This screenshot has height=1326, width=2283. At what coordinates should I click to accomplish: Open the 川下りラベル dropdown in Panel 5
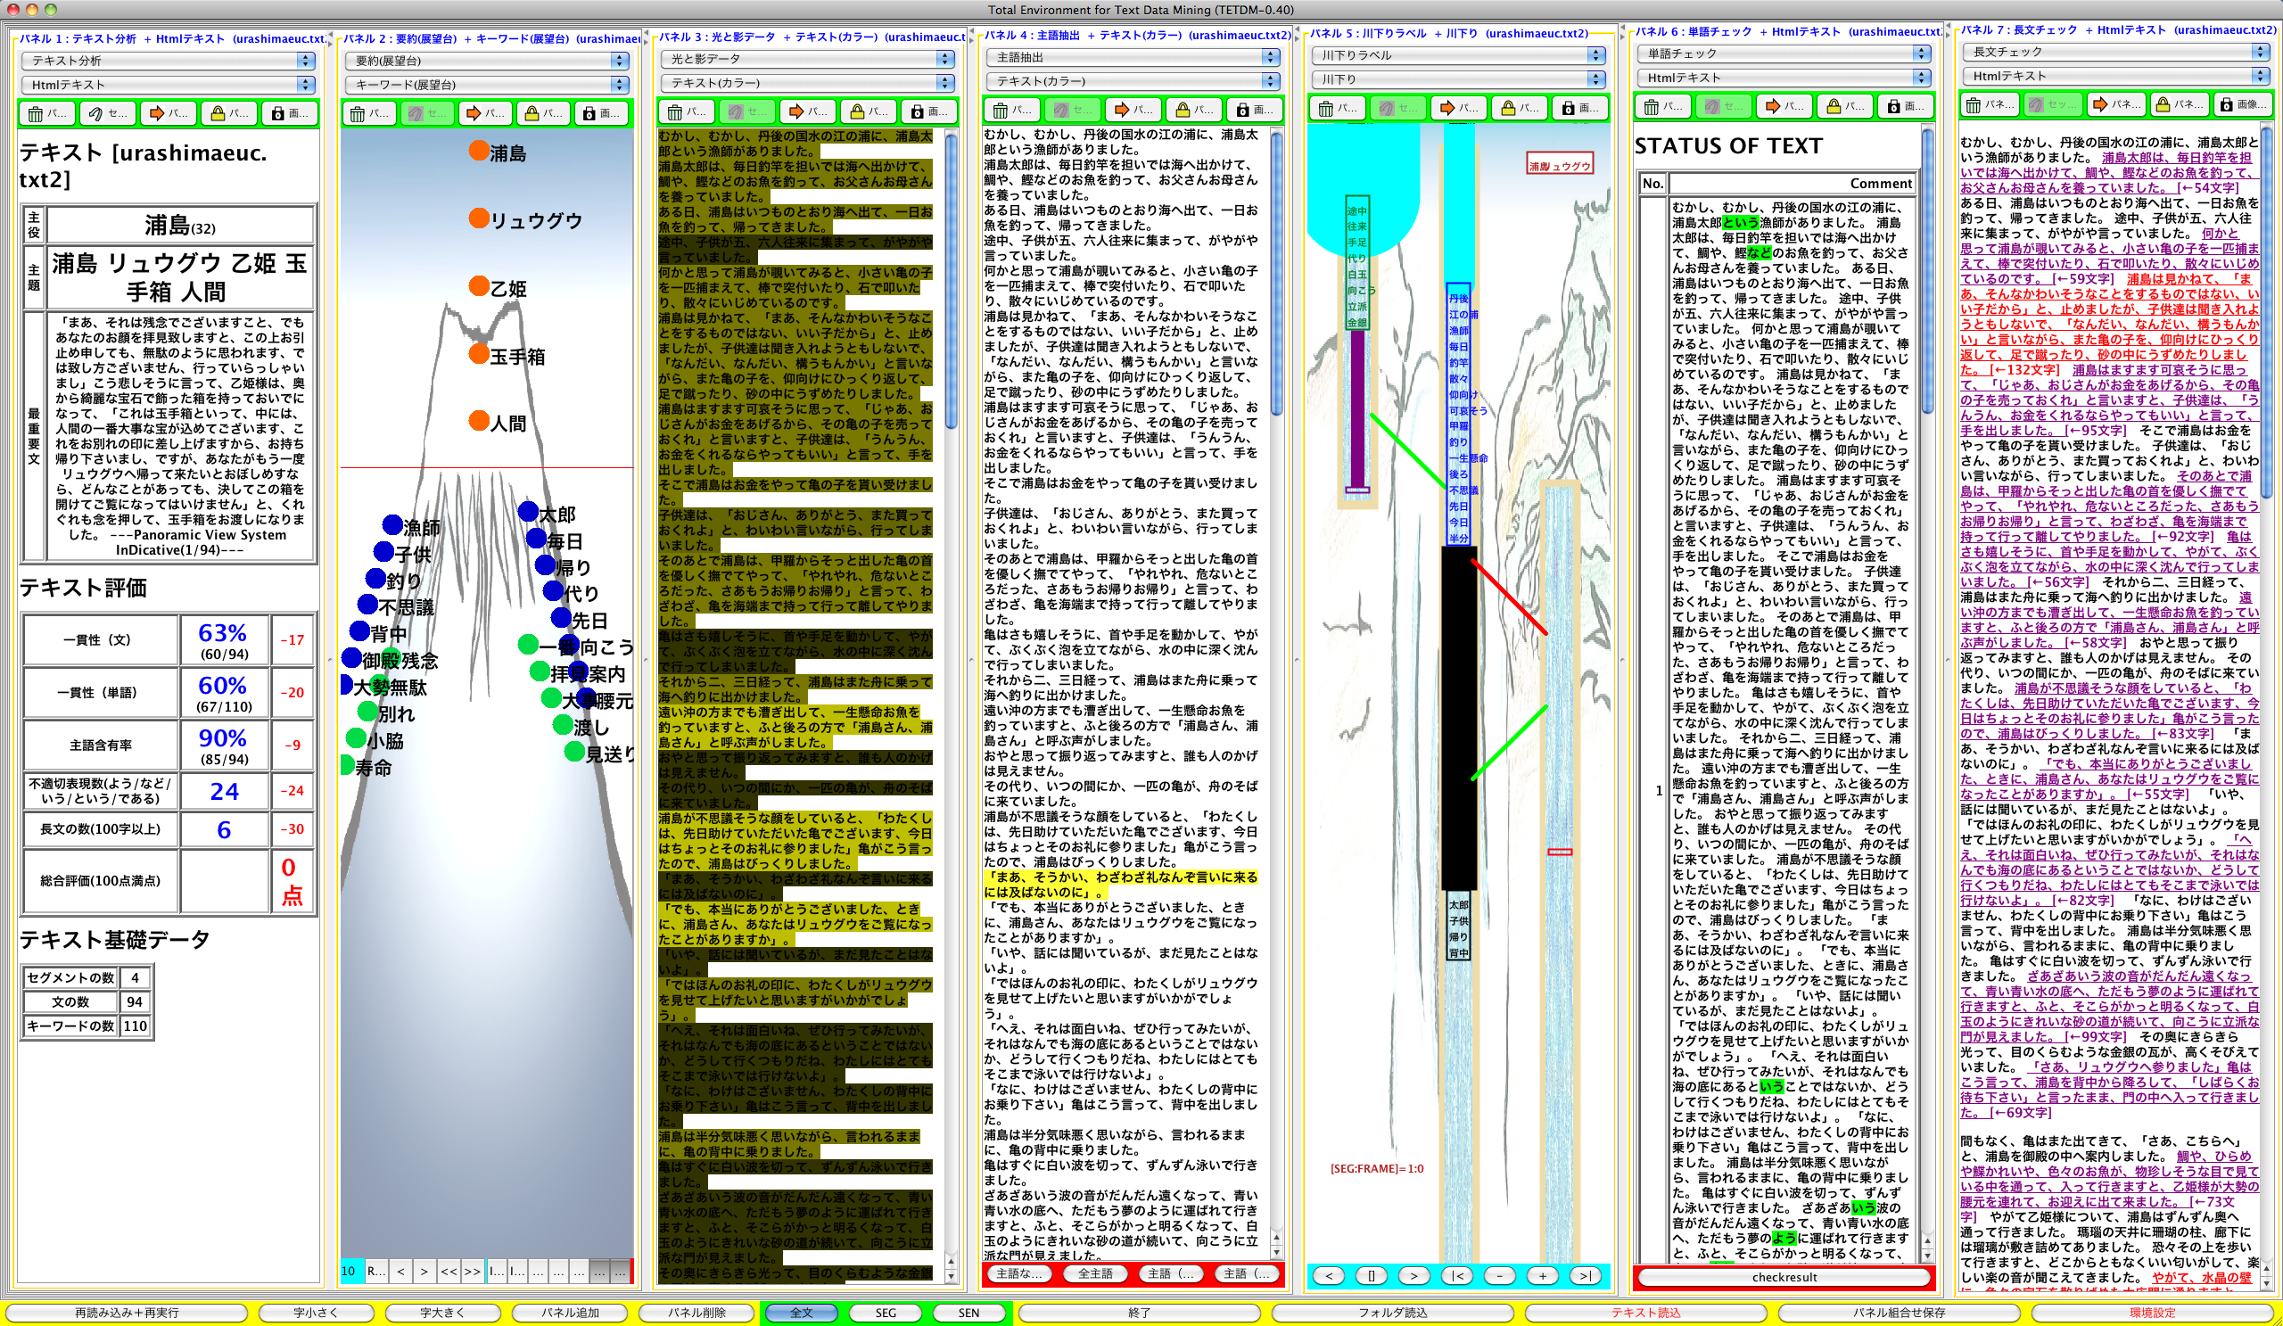click(x=1457, y=55)
